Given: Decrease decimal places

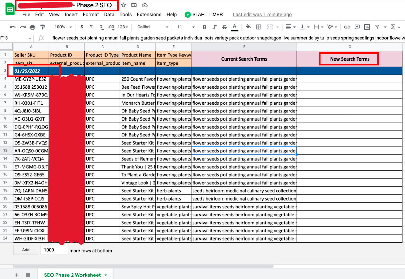Looking at the screenshot, I should pyautogui.click(x=101, y=27).
